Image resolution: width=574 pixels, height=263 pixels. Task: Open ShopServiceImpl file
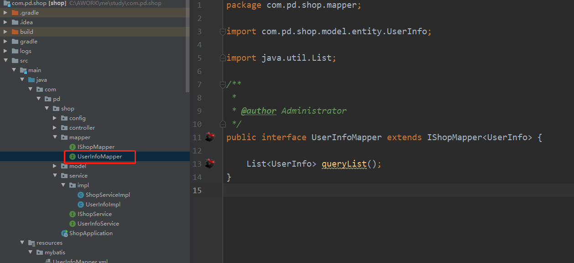[108, 195]
